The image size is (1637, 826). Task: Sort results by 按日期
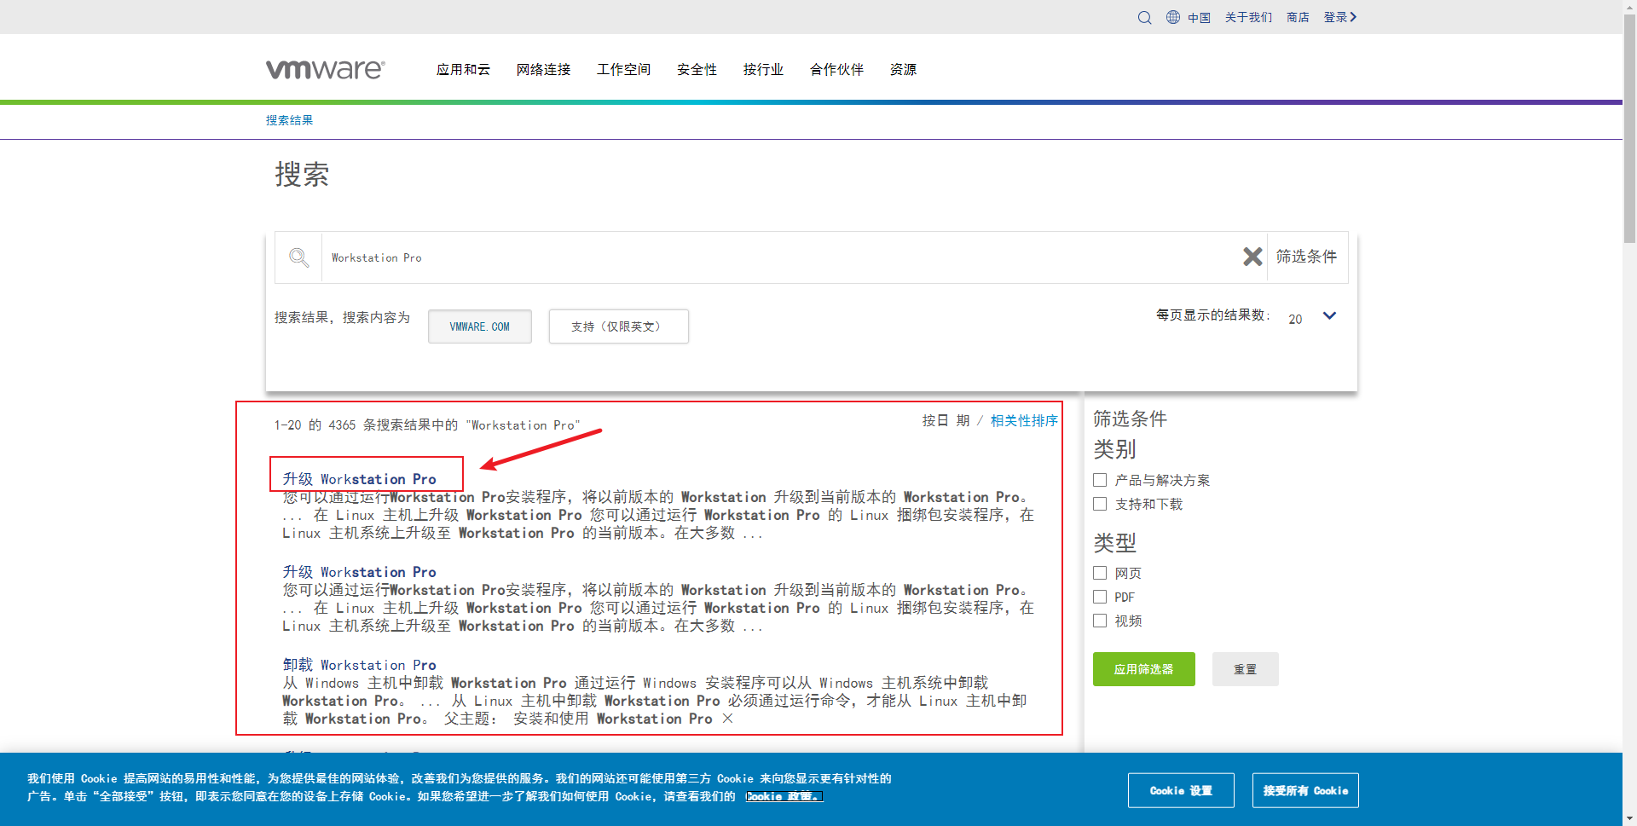[x=946, y=421]
